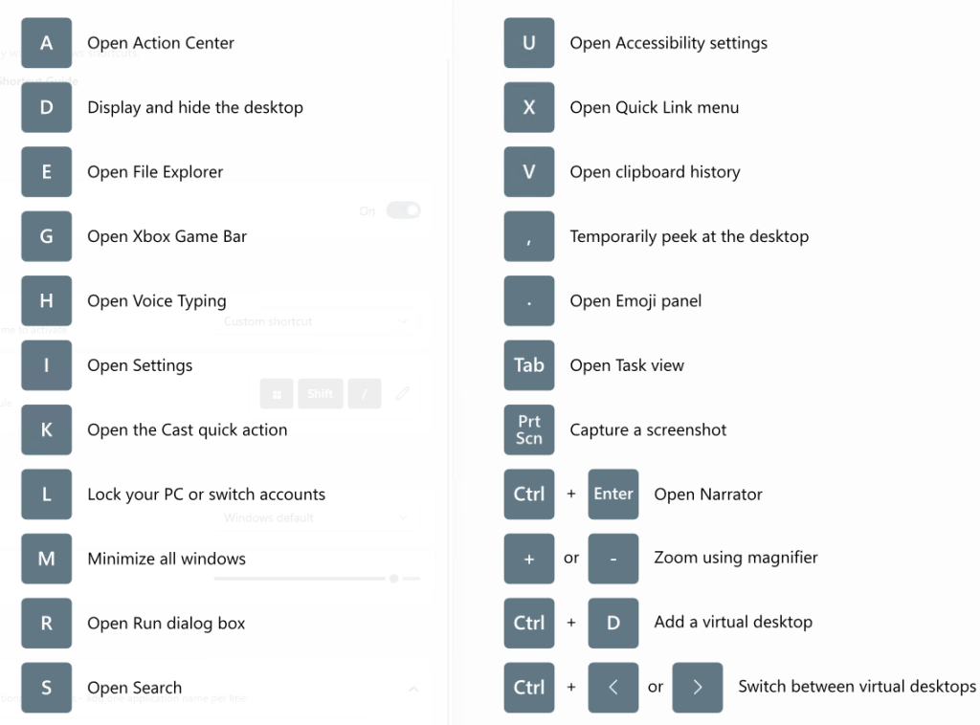Click the 'Open Emoji panel' label
This screenshot has width=980, height=725.
tap(635, 301)
